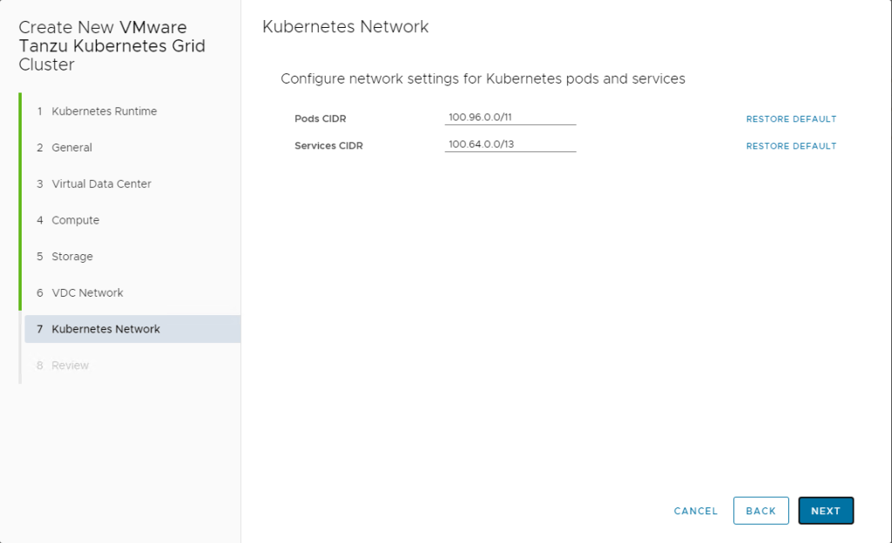Cancel the cluster creation wizard
This screenshot has height=543, width=892.
696,511
